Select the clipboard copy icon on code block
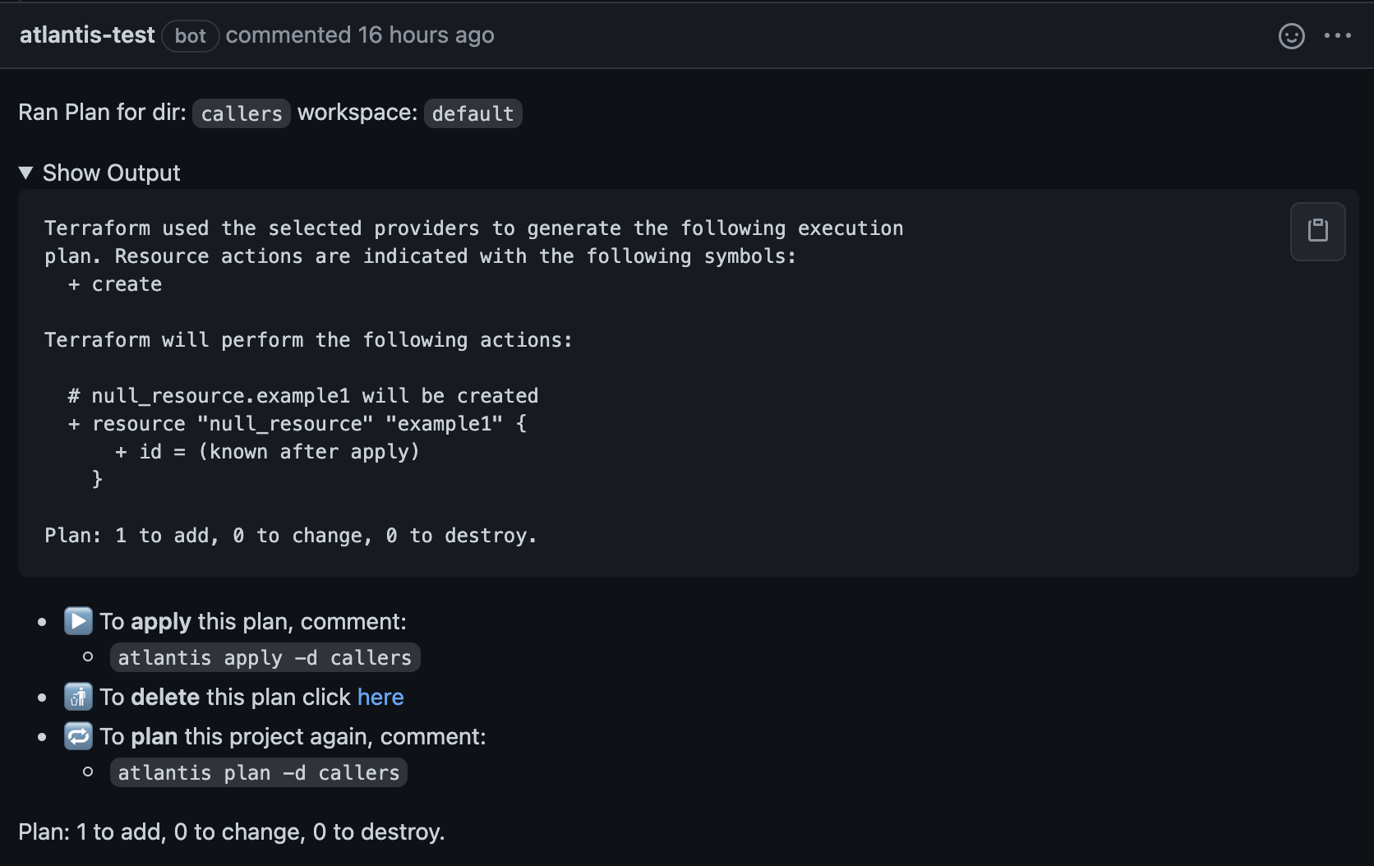Image resolution: width=1374 pixels, height=866 pixels. tap(1318, 231)
